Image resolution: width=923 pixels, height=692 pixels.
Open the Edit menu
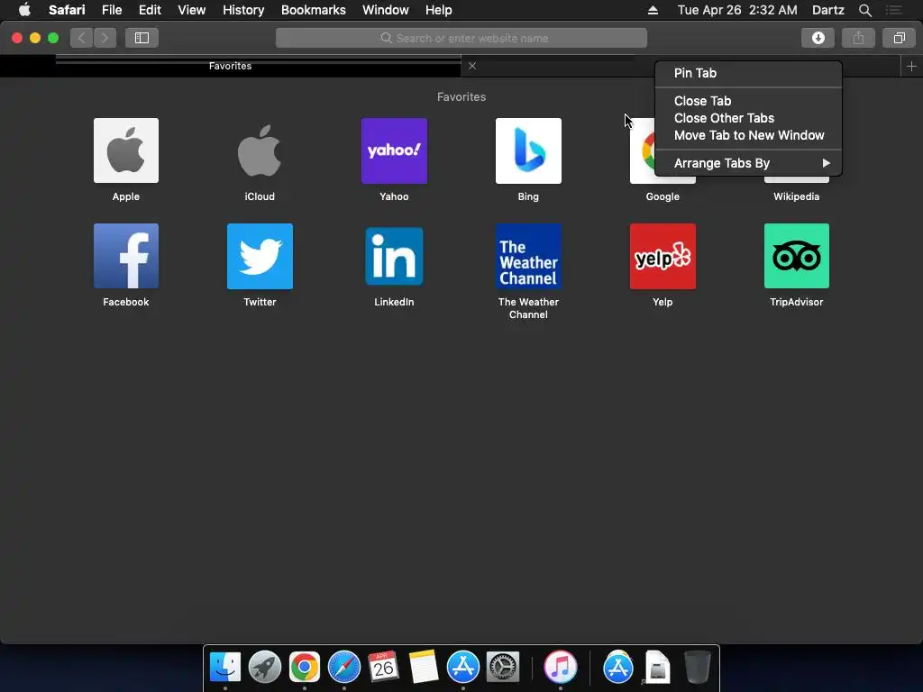[150, 10]
